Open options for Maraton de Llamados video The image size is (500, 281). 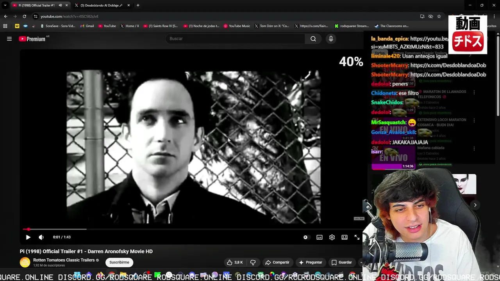point(474,92)
